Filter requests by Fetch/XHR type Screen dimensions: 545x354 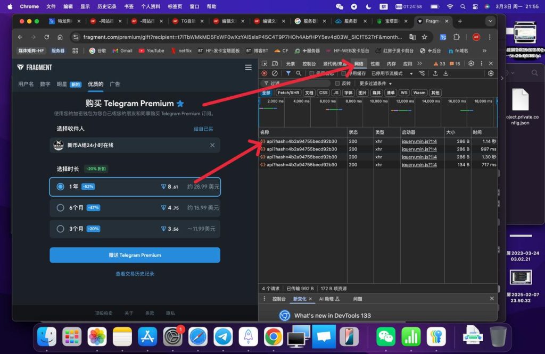pos(288,92)
